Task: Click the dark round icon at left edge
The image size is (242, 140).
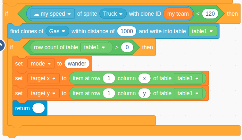Action: [x=2, y=45]
